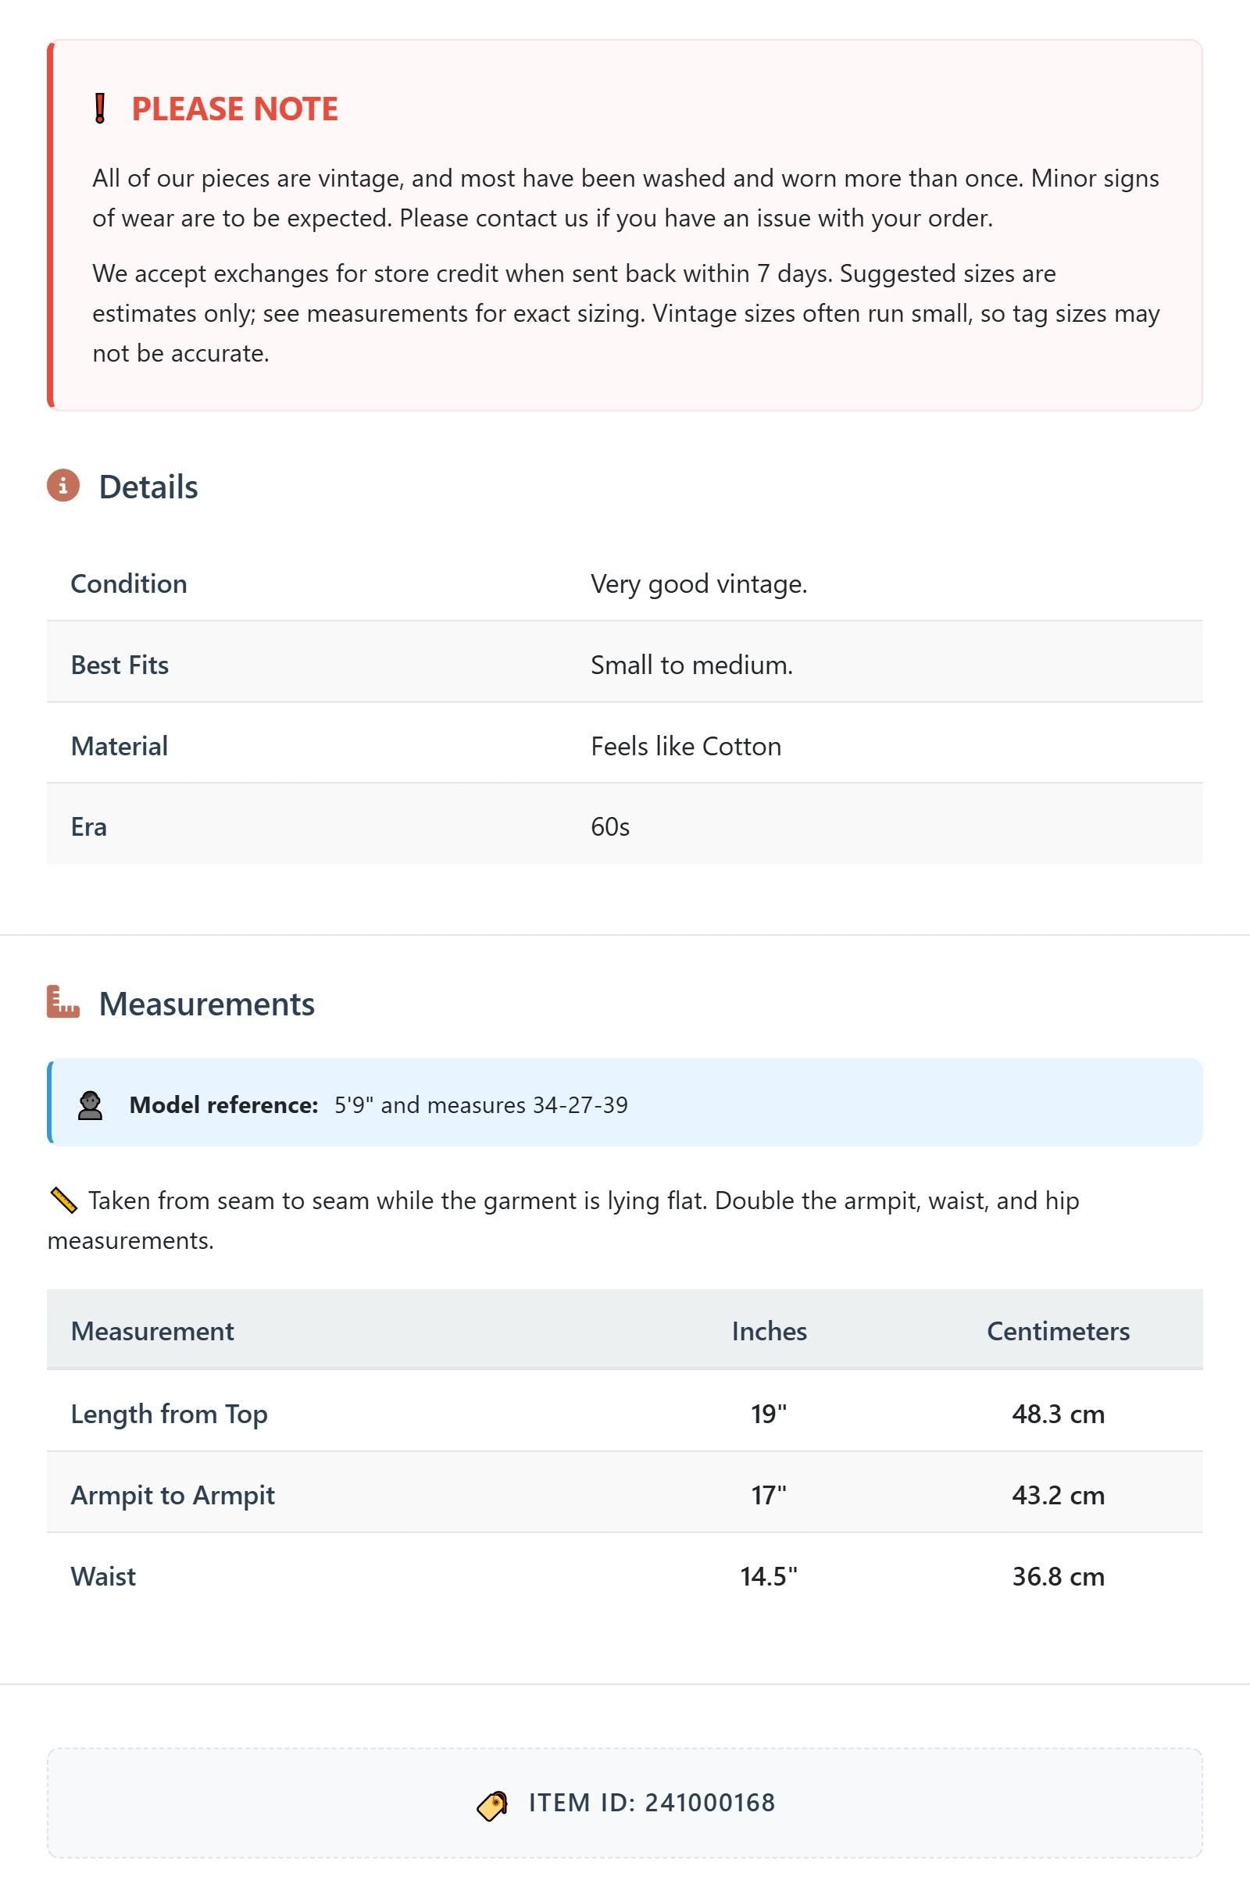Click the Inches column header
Image resolution: width=1250 pixels, height=1898 pixels.
[x=769, y=1331]
